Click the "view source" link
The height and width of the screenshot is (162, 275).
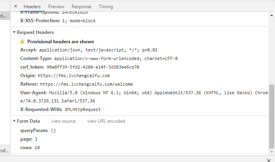[x=64, y=121]
